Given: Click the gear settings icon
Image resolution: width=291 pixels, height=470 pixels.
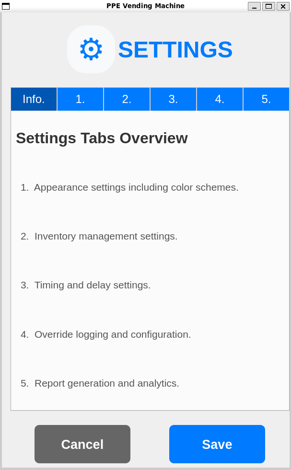Looking at the screenshot, I should click(91, 49).
